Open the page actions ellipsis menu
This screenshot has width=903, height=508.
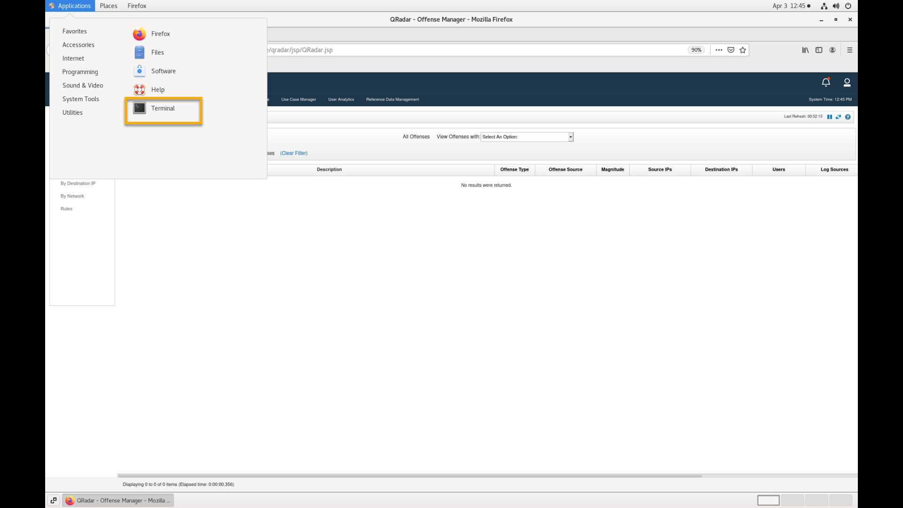[x=719, y=50]
